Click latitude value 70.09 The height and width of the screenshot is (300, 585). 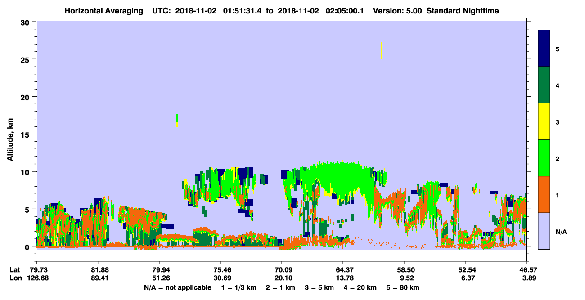click(x=282, y=270)
